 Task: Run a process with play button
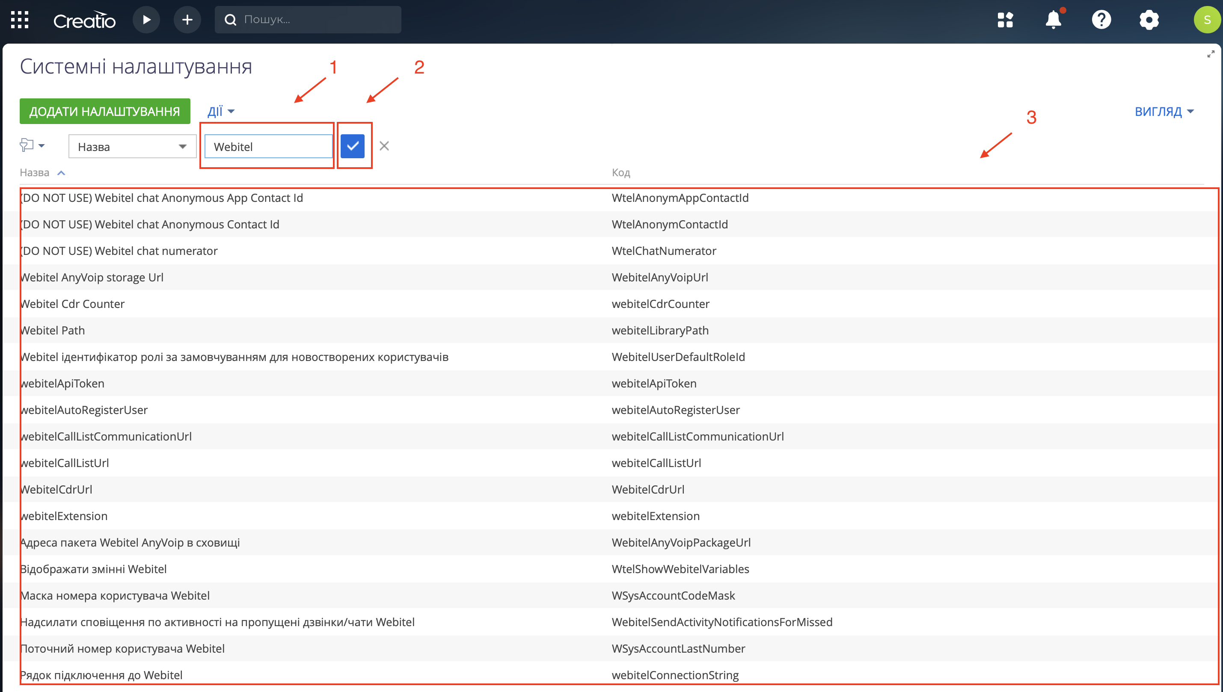tap(146, 20)
